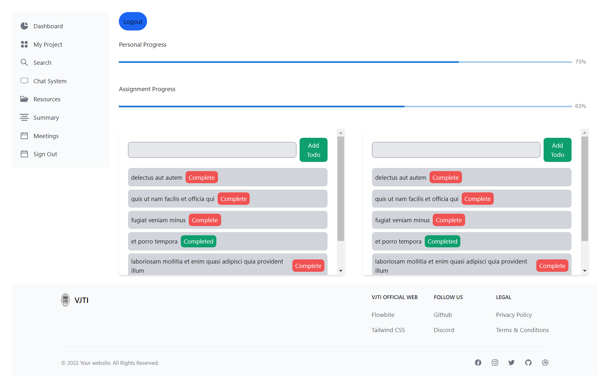Open the GitHub icon in footer
The image size is (610, 381).
coord(528,363)
